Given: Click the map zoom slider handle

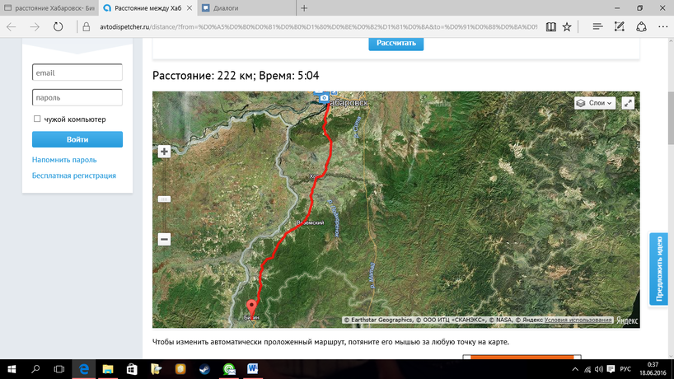Looking at the screenshot, I should click(x=164, y=199).
